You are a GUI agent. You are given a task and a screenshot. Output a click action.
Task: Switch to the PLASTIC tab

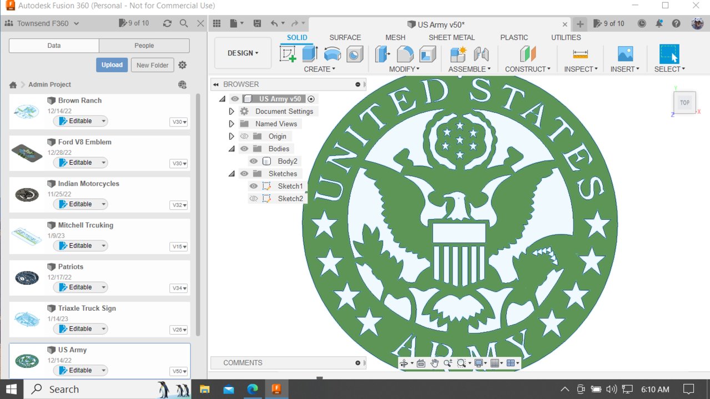pyautogui.click(x=514, y=37)
